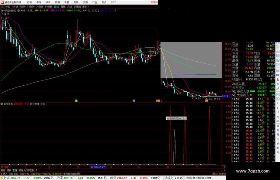Click the 另存为 button
The image size is (280, 180).
[22, 170]
